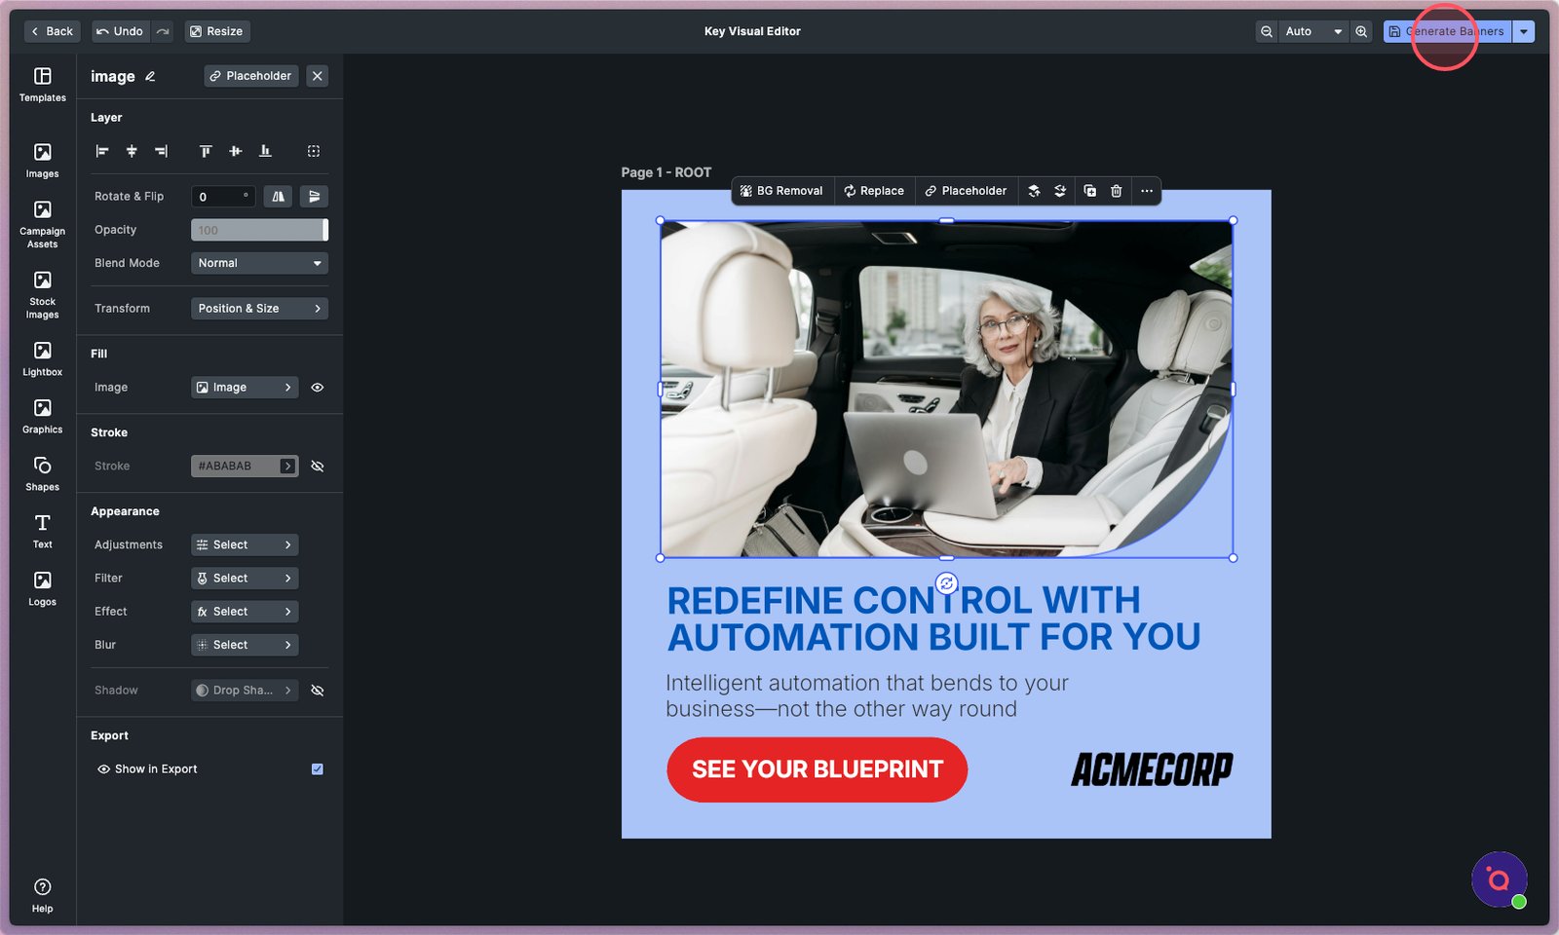Open Stock Images panel
This screenshot has height=935, width=1559.
[43, 295]
